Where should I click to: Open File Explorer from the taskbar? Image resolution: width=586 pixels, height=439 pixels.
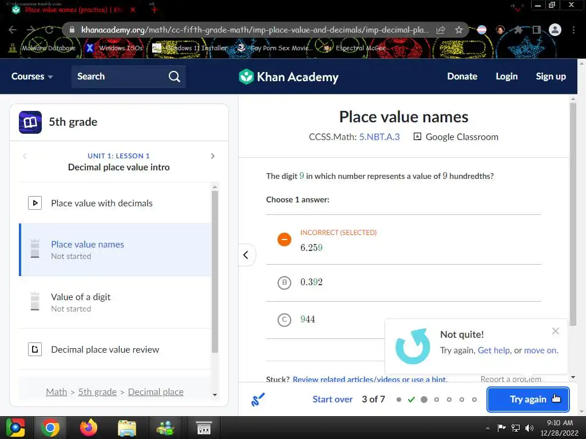coord(127,428)
